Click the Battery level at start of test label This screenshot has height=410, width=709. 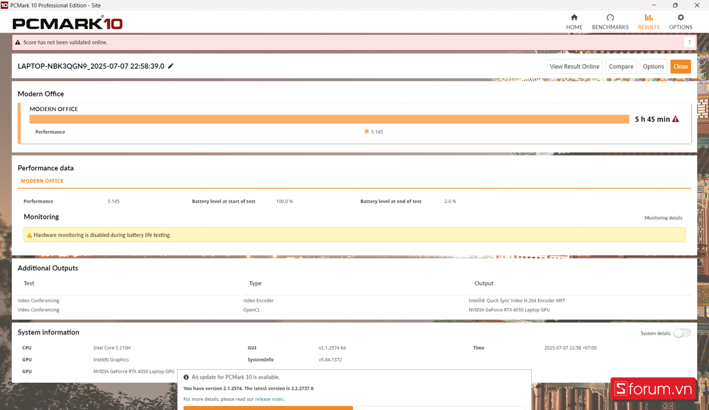(224, 201)
